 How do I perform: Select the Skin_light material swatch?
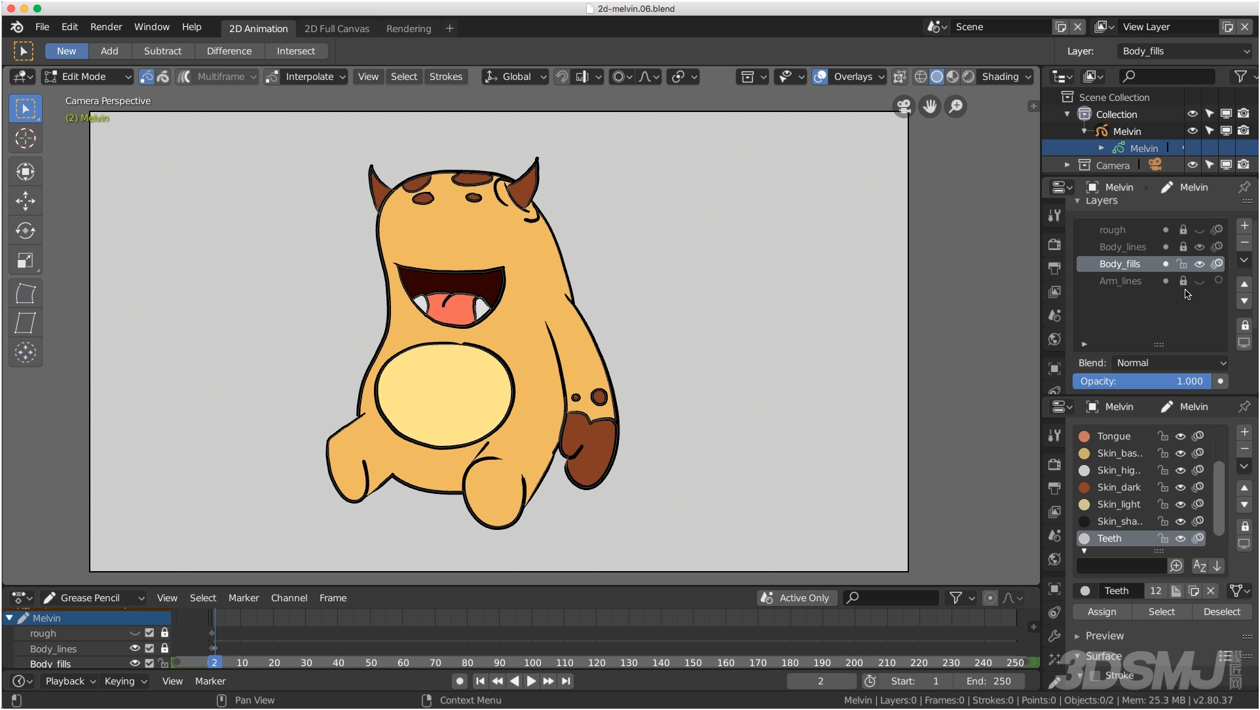[x=1084, y=504]
